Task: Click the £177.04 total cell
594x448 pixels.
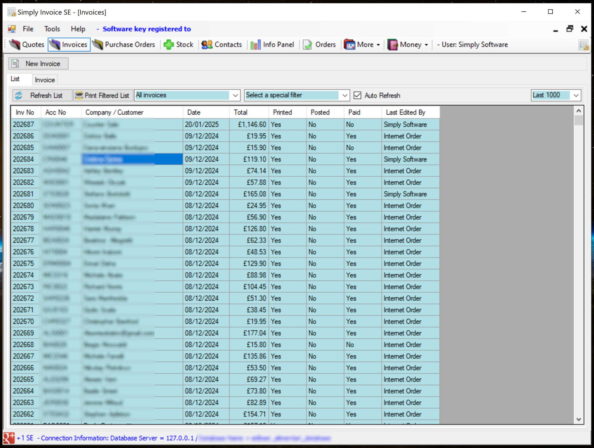Action: pos(249,333)
